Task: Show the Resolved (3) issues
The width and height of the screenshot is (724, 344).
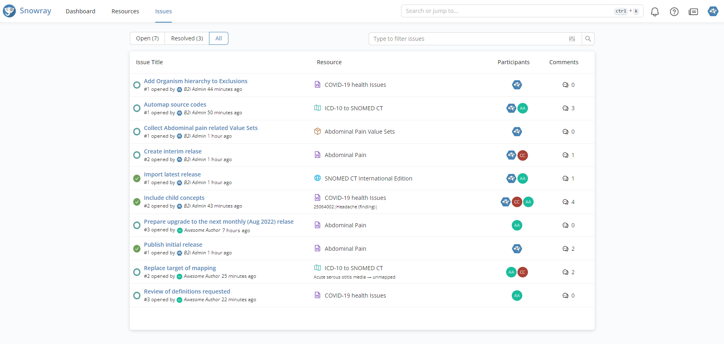Action: [x=187, y=38]
